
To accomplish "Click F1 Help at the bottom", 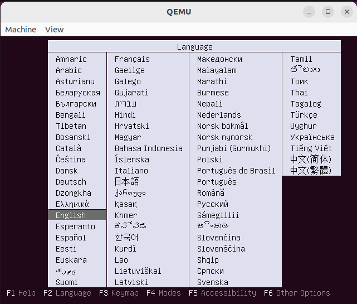I will point(21,293).
